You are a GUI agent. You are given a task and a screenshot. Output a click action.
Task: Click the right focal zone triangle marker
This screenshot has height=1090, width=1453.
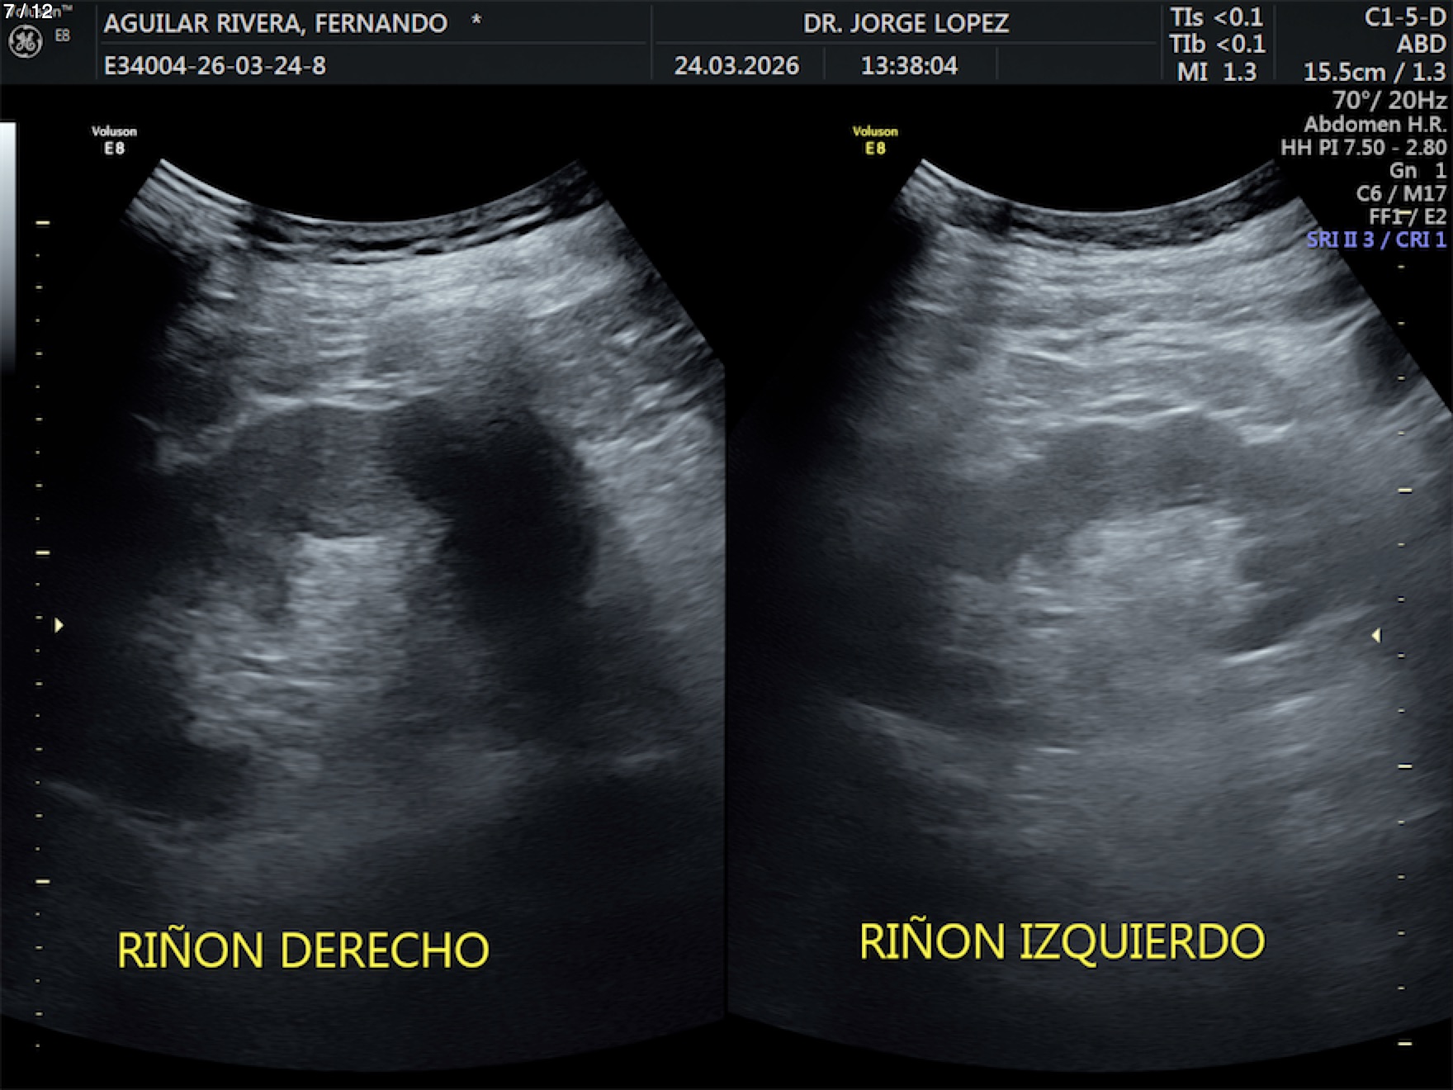[1375, 635]
